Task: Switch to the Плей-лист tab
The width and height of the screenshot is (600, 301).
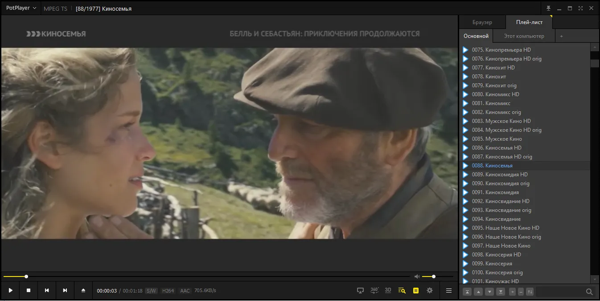Action: tap(529, 22)
